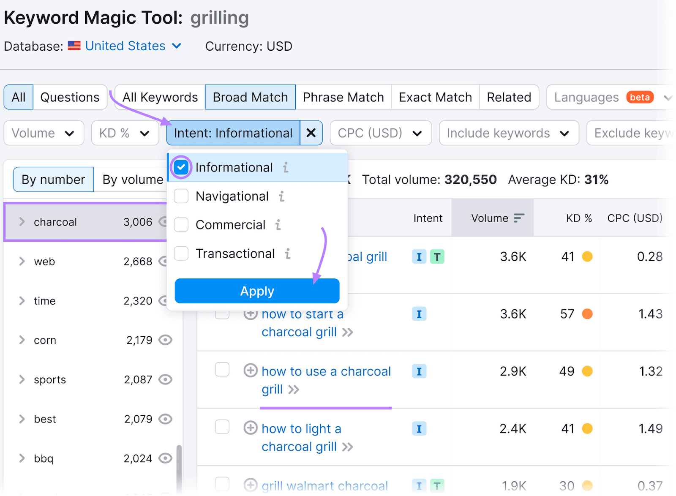Open the Volume filter dropdown

click(44, 133)
